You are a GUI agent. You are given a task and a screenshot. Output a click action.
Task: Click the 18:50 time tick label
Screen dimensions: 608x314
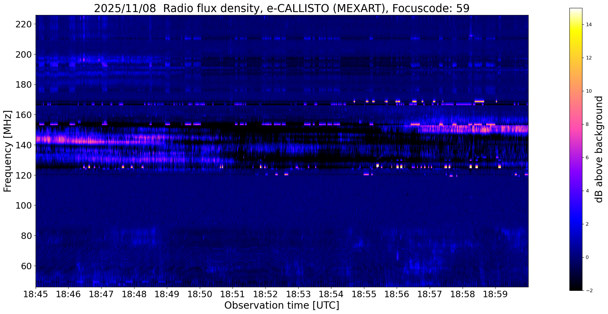click(x=200, y=294)
